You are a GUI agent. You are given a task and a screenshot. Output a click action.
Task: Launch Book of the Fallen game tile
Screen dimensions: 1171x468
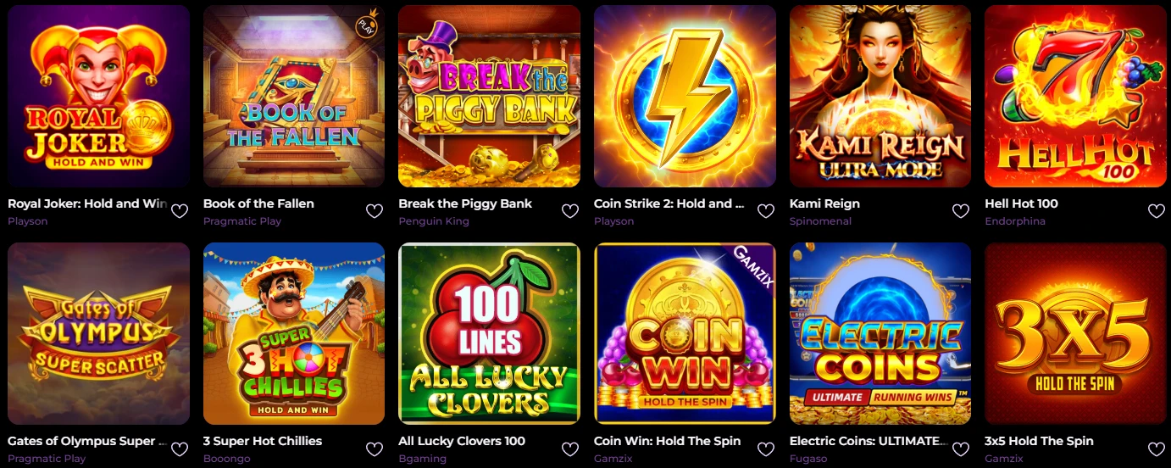[294, 96]
